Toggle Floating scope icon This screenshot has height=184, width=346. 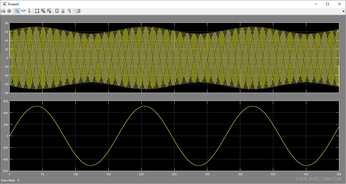(57, 11)
